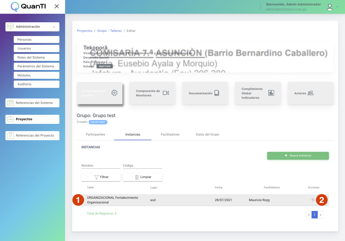Delete the instance with the red trash icon
345x241 pixels.
click(313, 200)
